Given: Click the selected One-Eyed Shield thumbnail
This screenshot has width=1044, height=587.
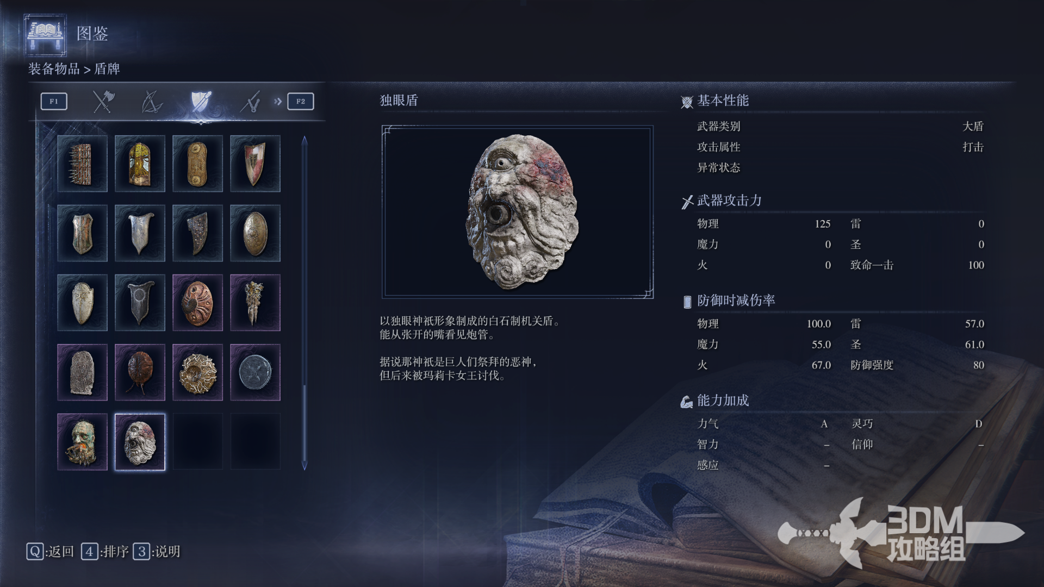Looking at the screenshot, I should tap(140, 442).
